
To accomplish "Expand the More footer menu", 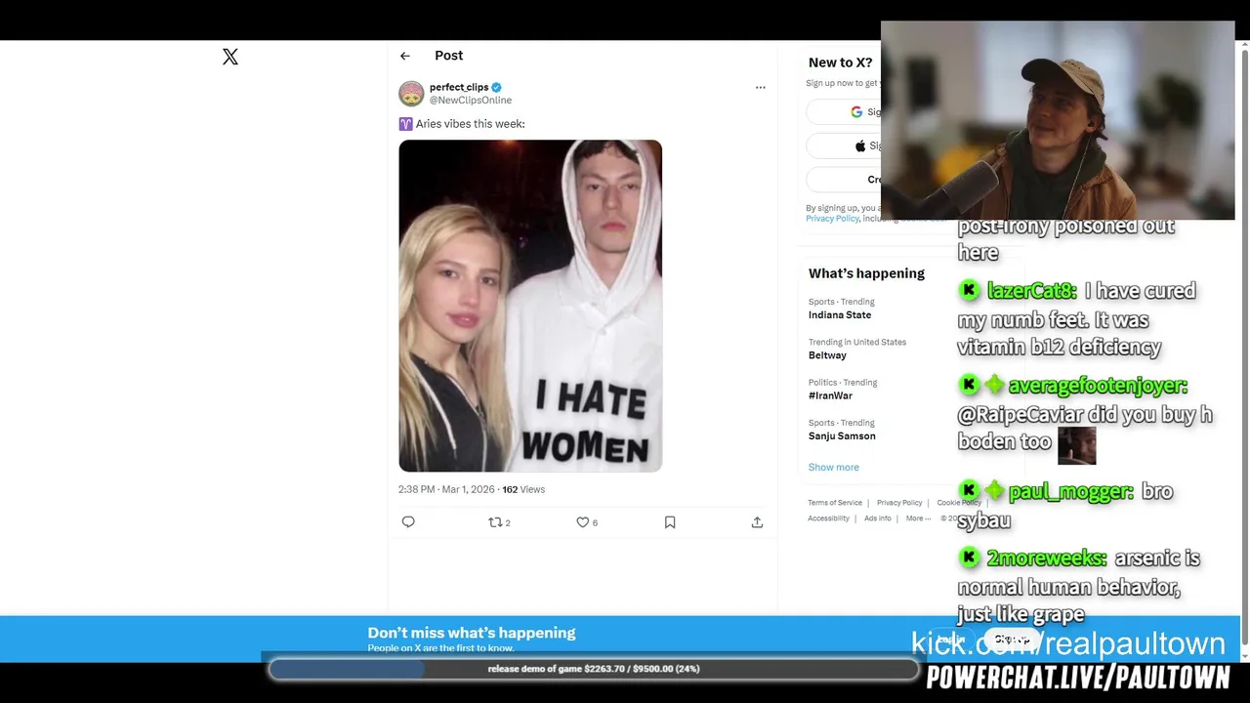I will tap(918, 518).
